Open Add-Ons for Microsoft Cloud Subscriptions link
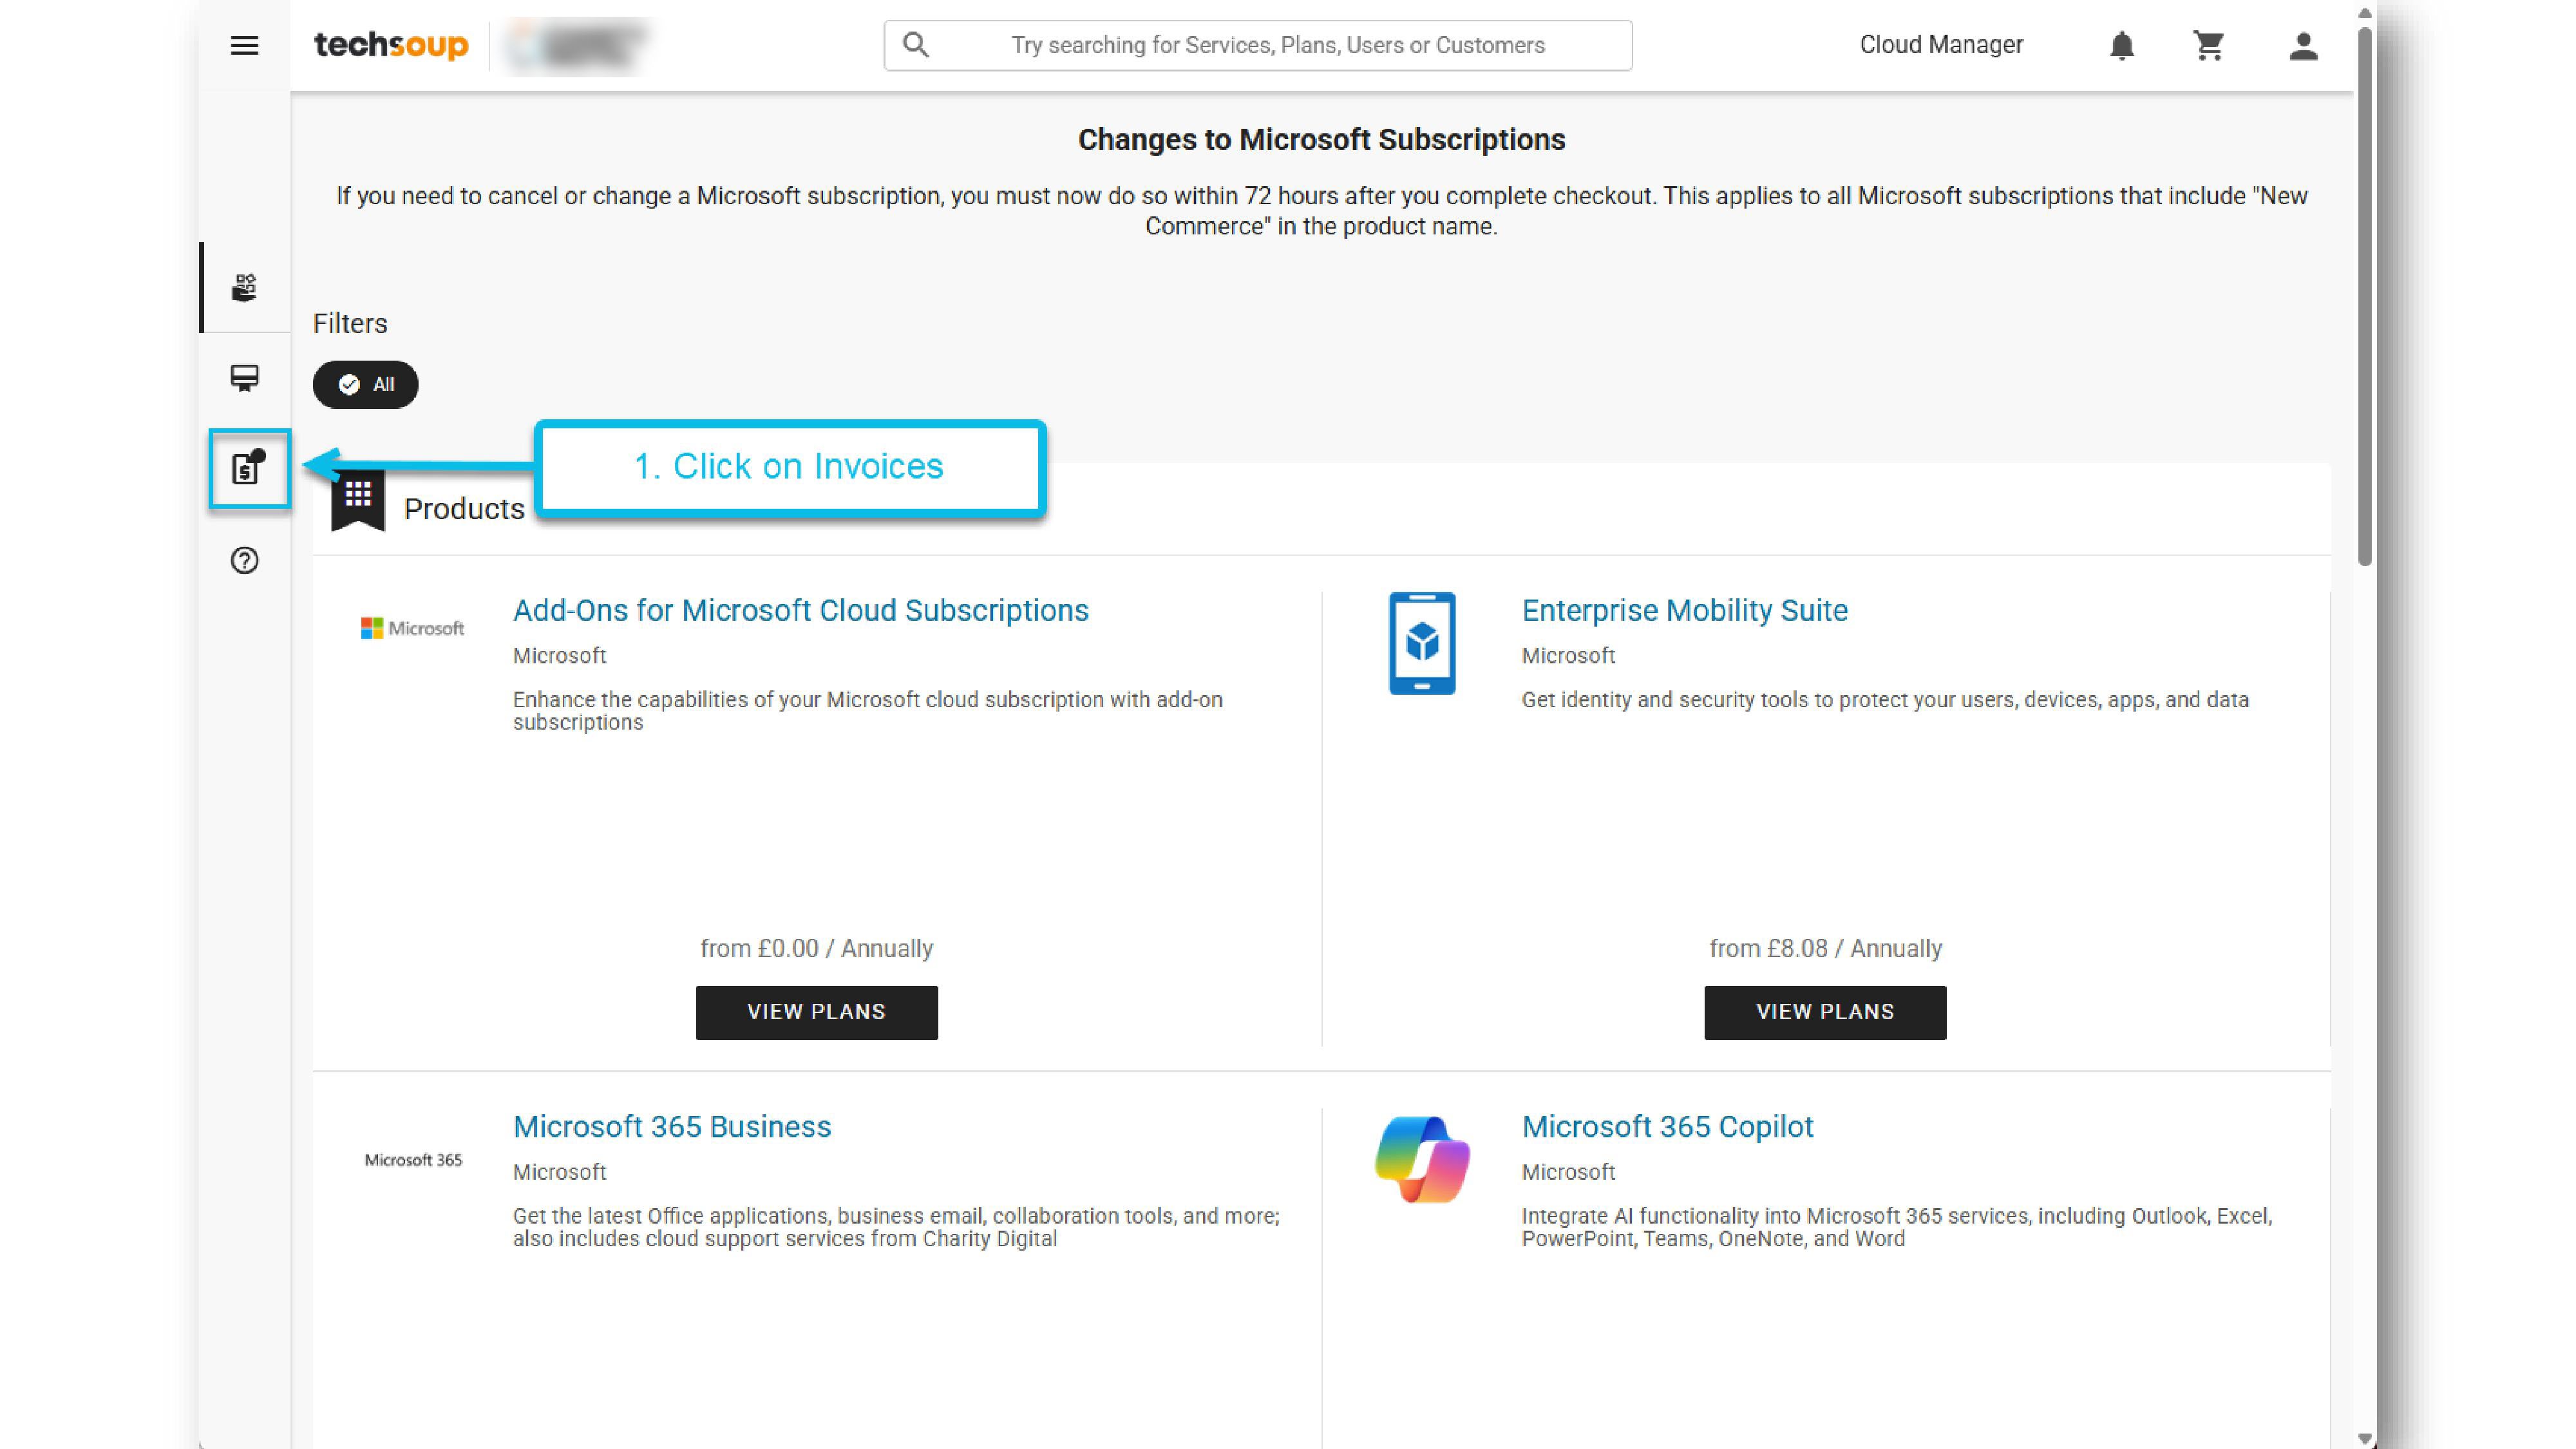Image resolution: width=2576 pixels, height=1449 pixels. tap(801, 610)
